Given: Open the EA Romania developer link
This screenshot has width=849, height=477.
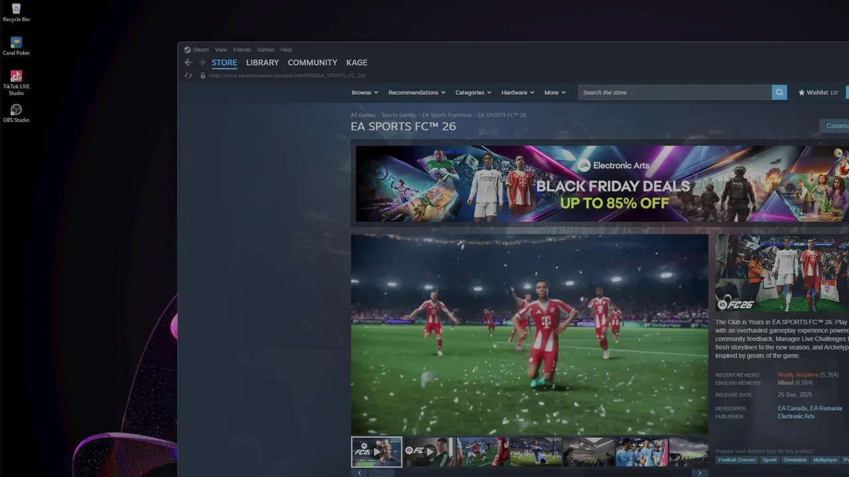Looking at the screenshot, I should pos(826,409).
